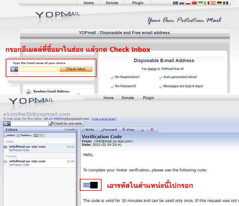
Task: Click the Inbox panel header
Action: pyautogui.click(x=40, y=130)
